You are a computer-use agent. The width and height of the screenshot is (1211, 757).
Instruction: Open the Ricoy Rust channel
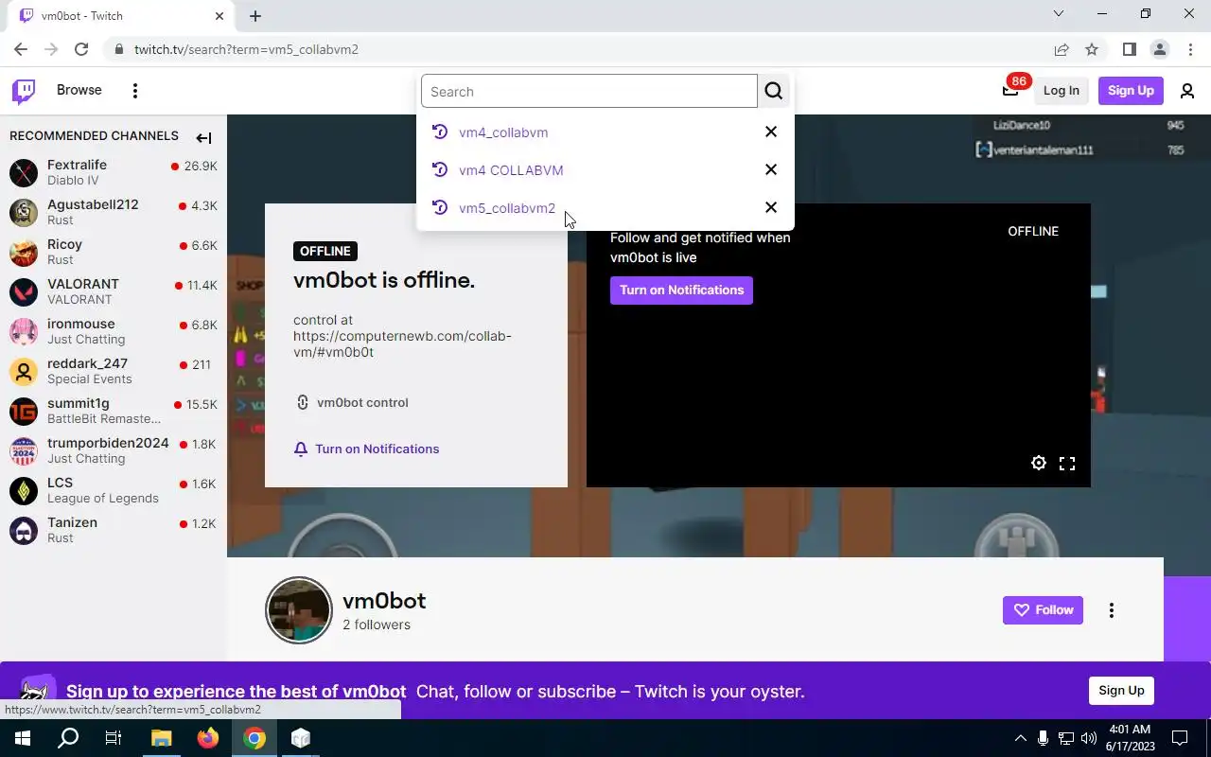[x=114, y=252]
